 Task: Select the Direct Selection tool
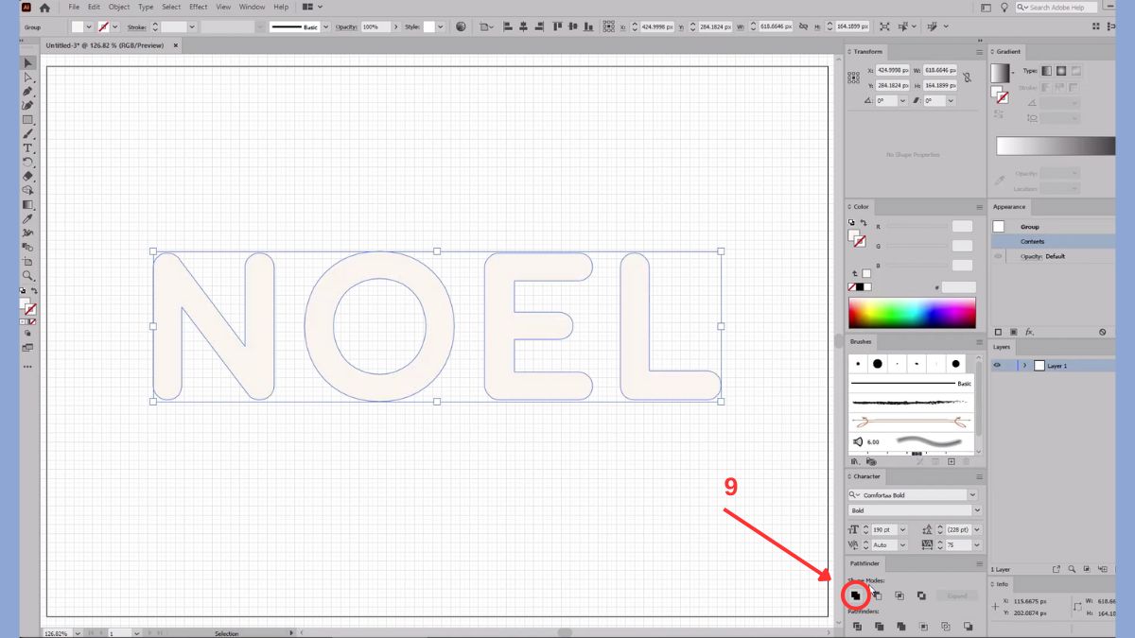[x=28, y=78]
